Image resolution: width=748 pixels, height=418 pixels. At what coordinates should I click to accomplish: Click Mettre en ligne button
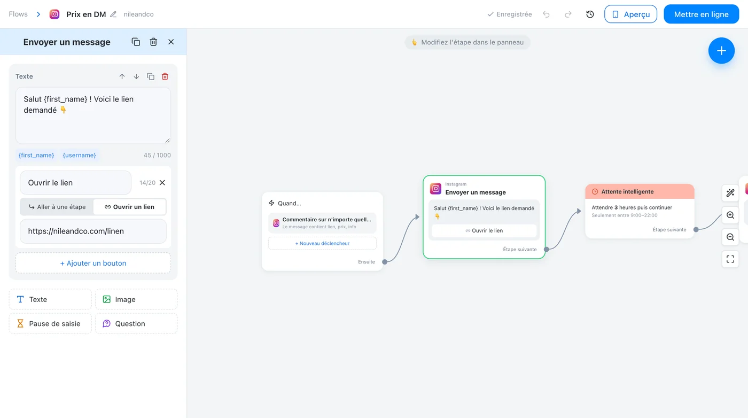[702, 14]
